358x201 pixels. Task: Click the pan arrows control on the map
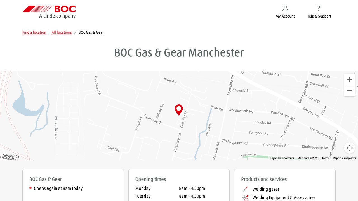click(x=349, y=148)
